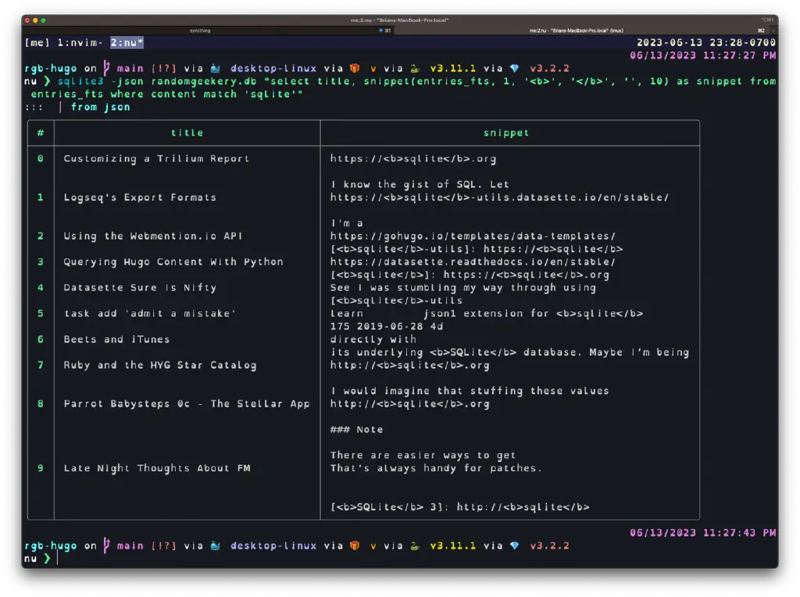Screen dimensions: 800x597
Task: Click the package box icon in the first prompt
Action: click(355, 68)
